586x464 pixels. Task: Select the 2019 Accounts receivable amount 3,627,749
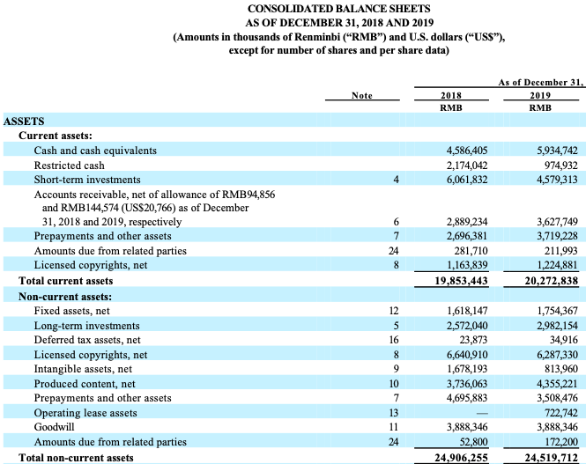(x=550, y=223)
